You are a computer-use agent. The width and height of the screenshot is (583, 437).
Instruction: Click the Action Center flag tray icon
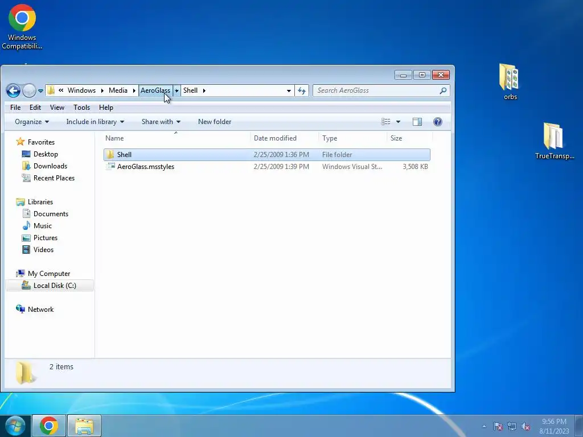(498, 426)
